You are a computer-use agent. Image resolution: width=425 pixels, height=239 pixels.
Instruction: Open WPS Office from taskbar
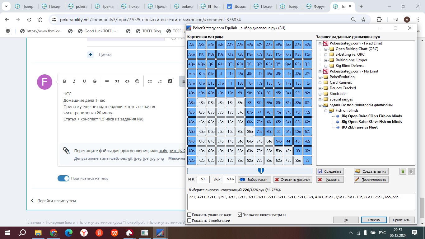coord(114,232)
